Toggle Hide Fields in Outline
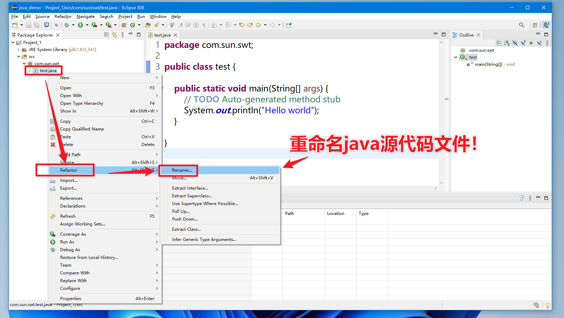Image resolution: width=564 pixels, height=318 pixels. coord(515,43)
